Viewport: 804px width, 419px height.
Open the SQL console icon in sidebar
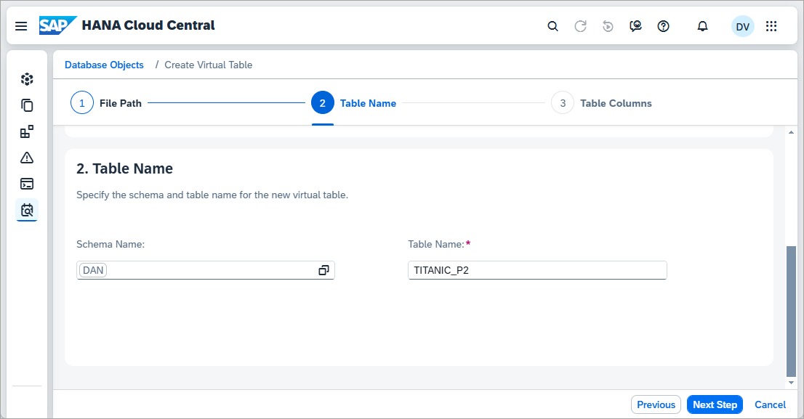tap(27, 184)
